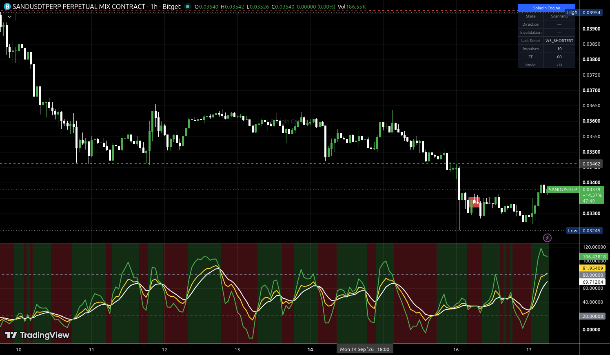This screenshot has width=610, height=355.
Task: Click the v15 version value
Action: tap(559, 64)
